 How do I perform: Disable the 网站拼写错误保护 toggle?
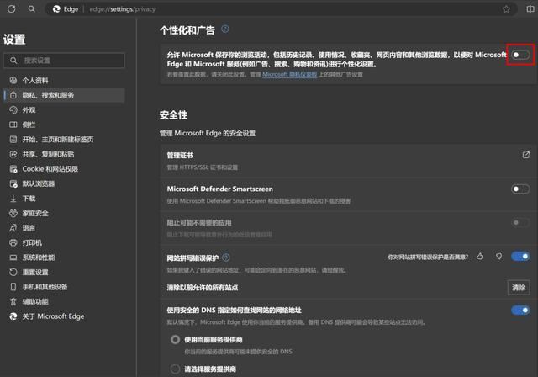[520, 257]
